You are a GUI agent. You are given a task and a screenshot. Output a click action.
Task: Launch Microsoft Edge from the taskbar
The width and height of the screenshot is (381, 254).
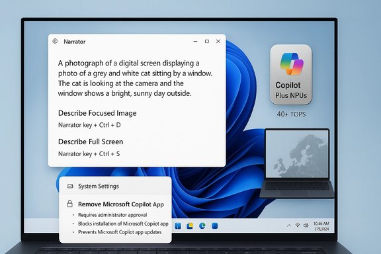pyautogui.click(x=202, y=226)
